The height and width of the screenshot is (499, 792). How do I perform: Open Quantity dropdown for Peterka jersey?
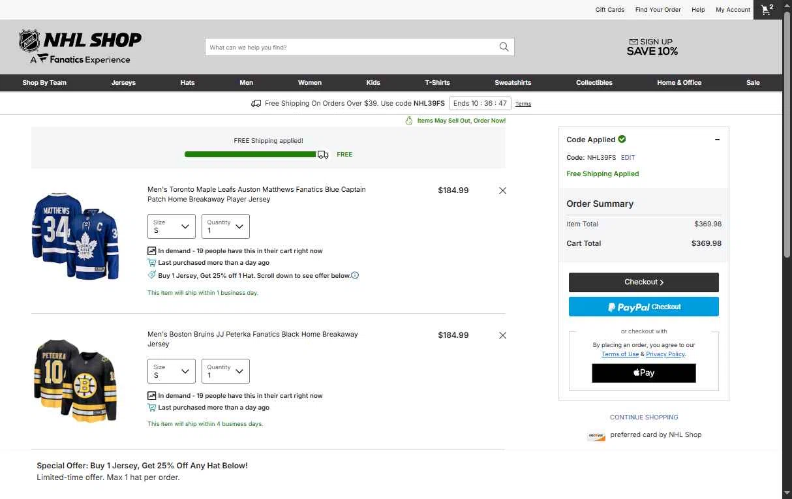[226, 371]
